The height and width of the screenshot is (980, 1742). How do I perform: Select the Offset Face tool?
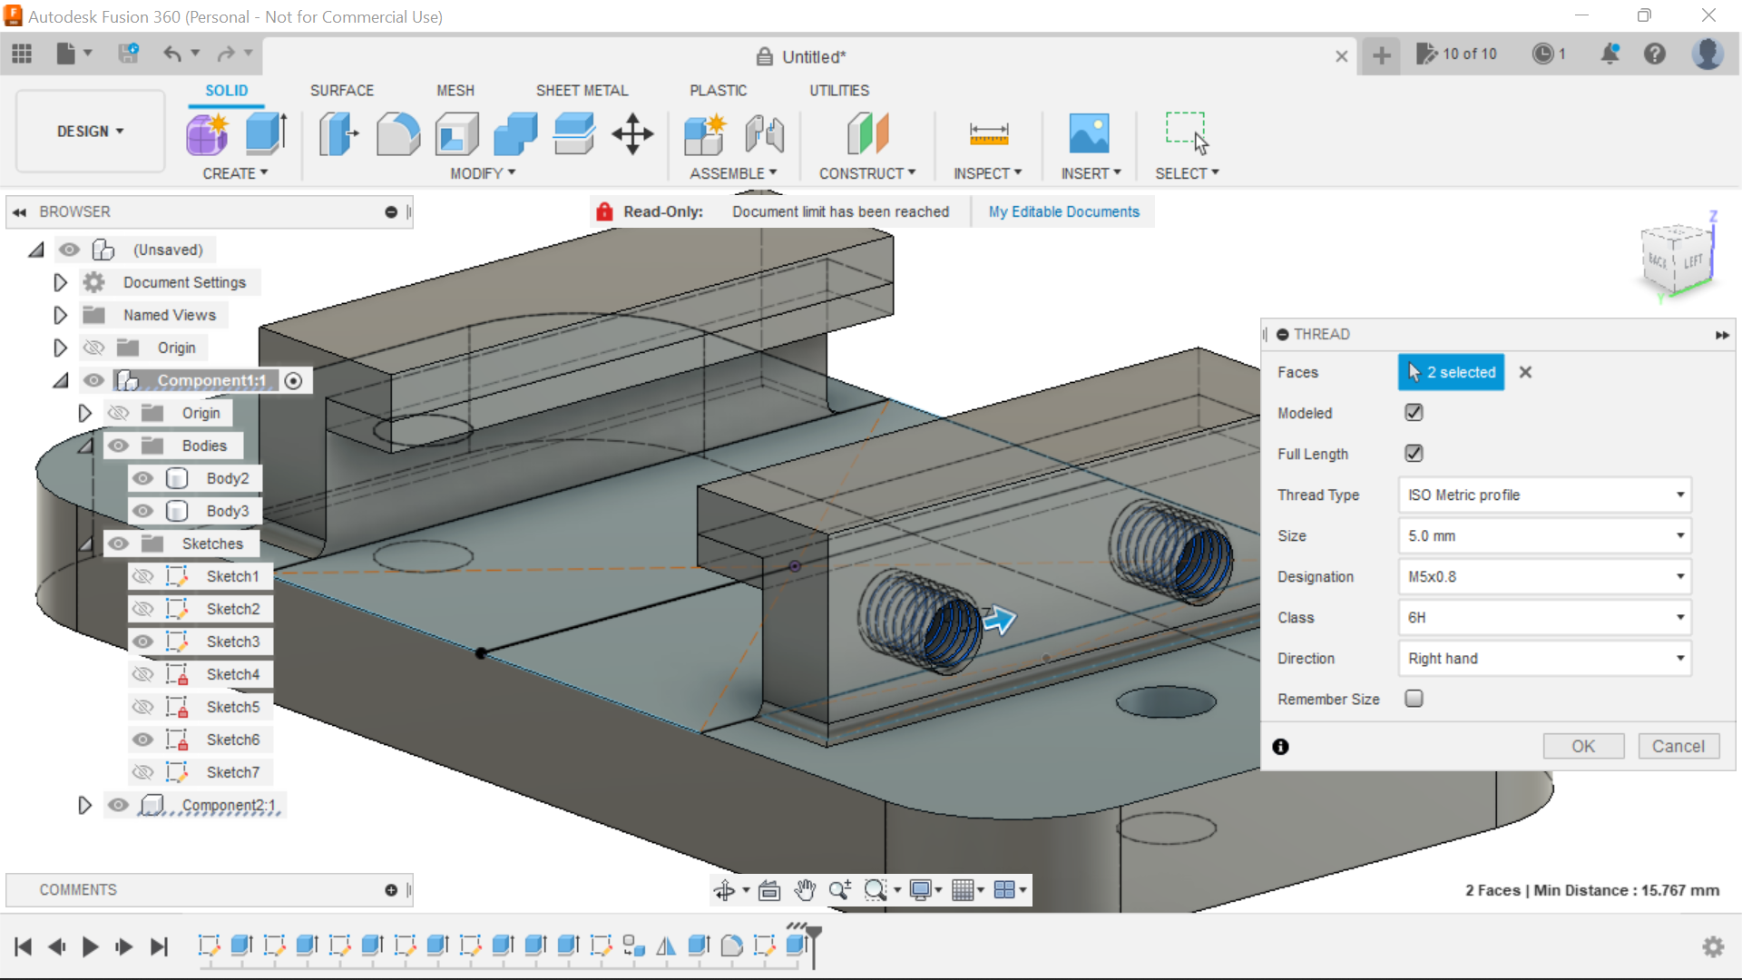pyautogui.click(x=574, y=134)
